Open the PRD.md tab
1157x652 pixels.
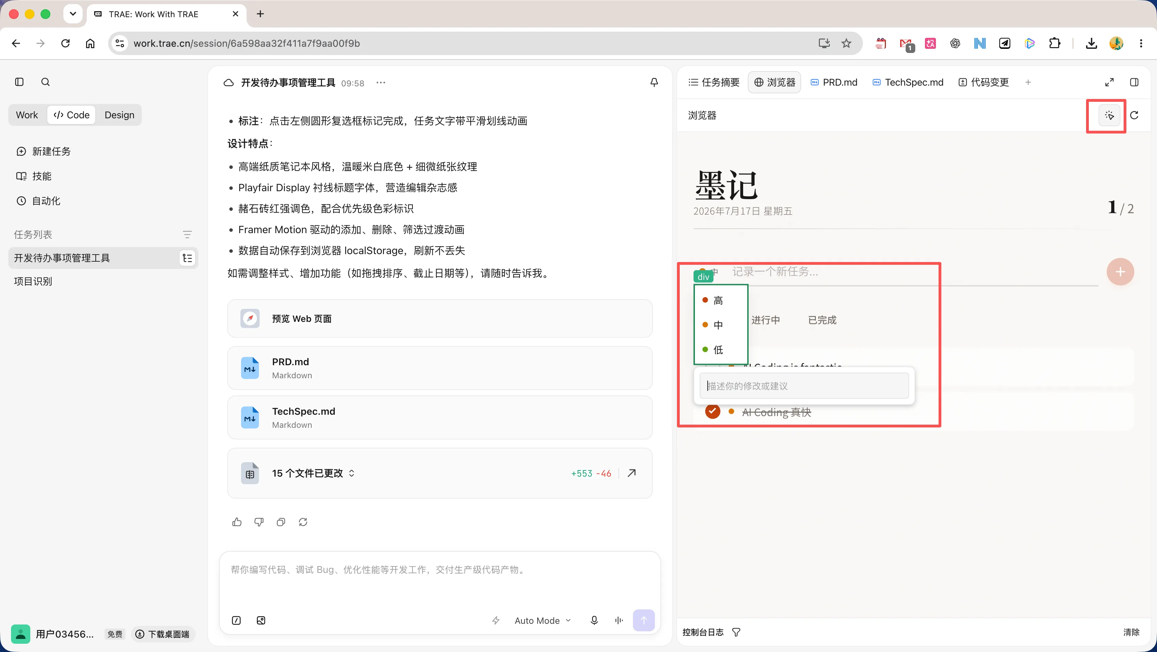pyautogui.click(x=834, y=83)
